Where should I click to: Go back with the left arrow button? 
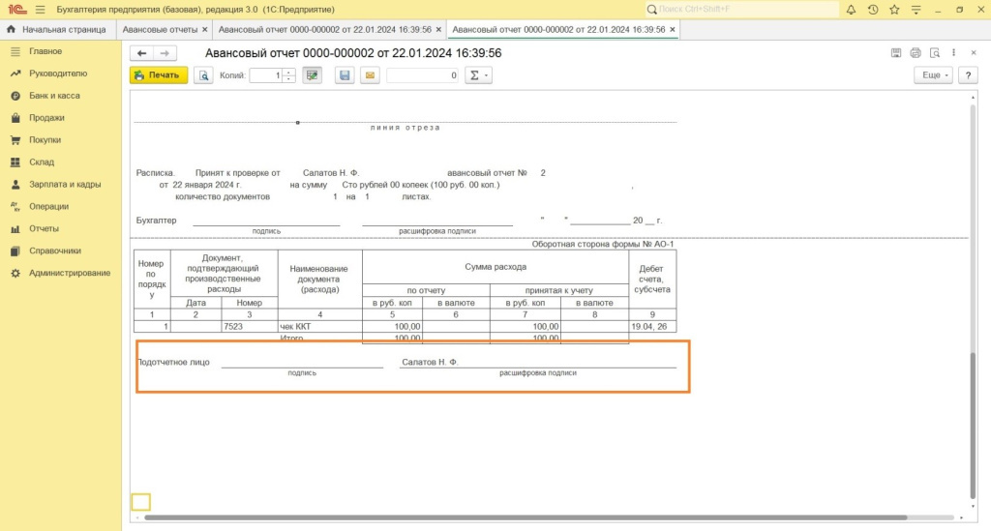point(141,53)
